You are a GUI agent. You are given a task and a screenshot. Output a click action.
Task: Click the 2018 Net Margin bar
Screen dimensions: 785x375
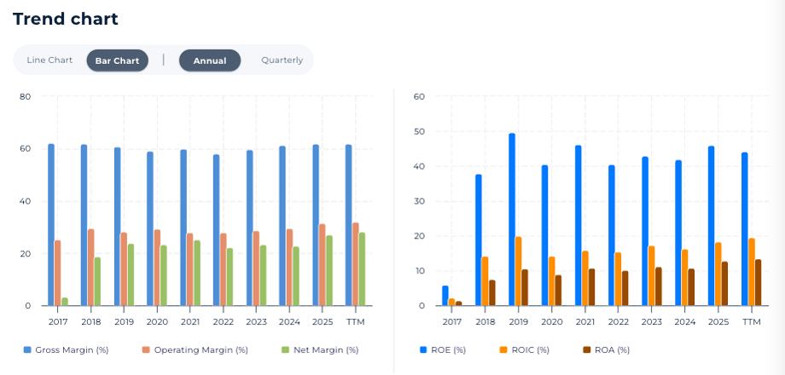click(x=97, y=281)
